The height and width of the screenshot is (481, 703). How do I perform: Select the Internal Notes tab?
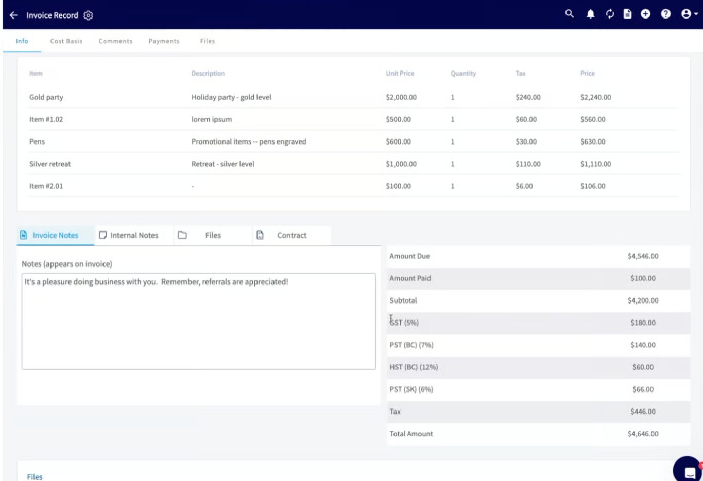point(134,235)
